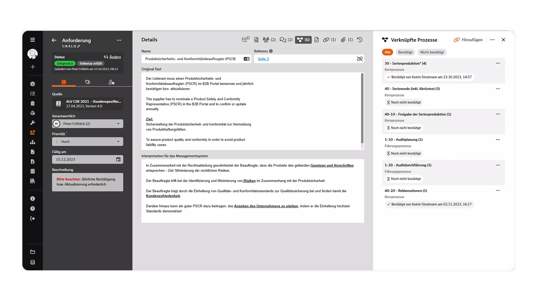The height and width of the screenshot is (301, 536).
Task: Open the change history icon in Details toolbar
Action: (360, 40)
